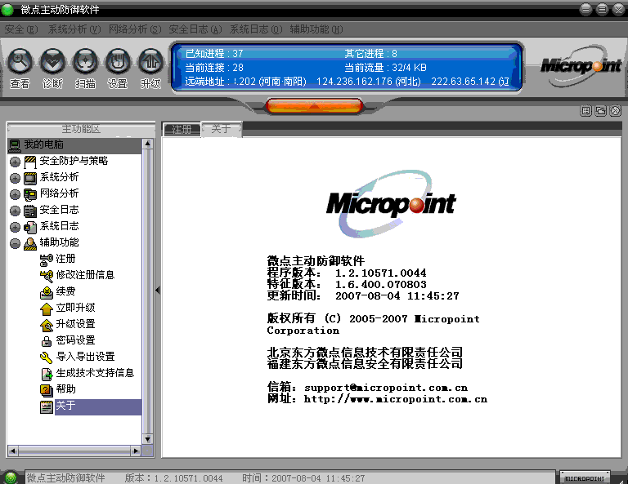Click sidebar scrollbar down arrow
The image size is (628, 484).
point(148,439)
